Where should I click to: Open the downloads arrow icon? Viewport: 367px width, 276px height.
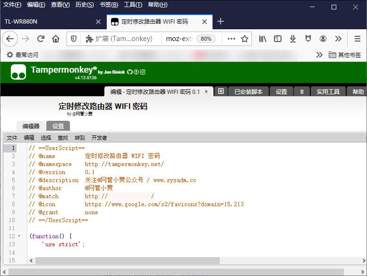pyautogui.click(x=292, y=39)
